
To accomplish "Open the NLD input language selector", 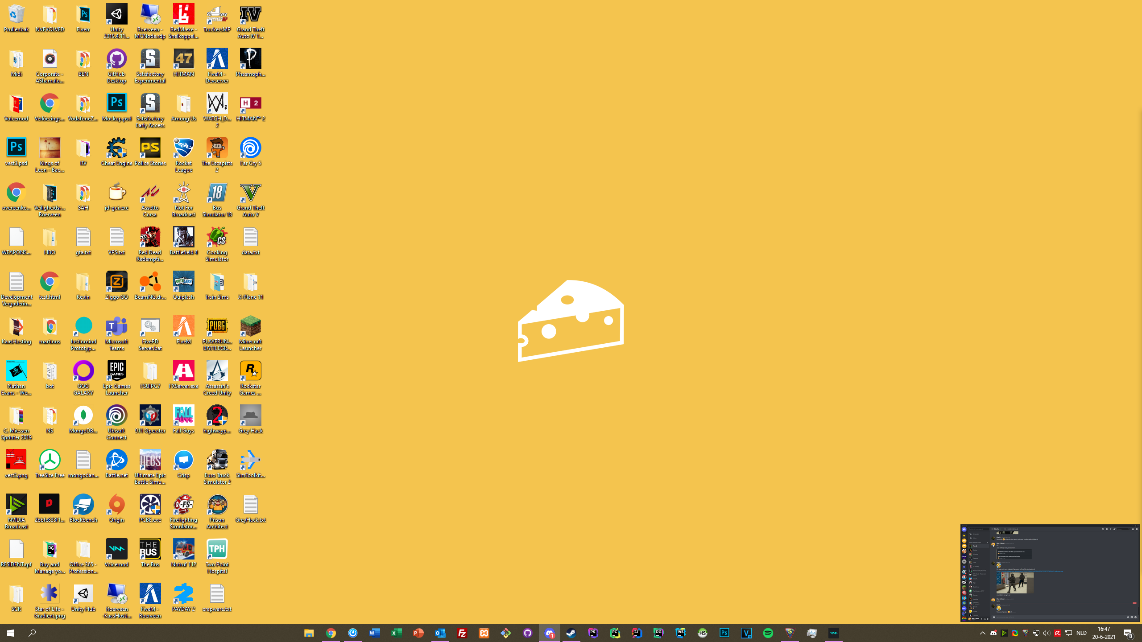I will click(x=1081, y=633).
